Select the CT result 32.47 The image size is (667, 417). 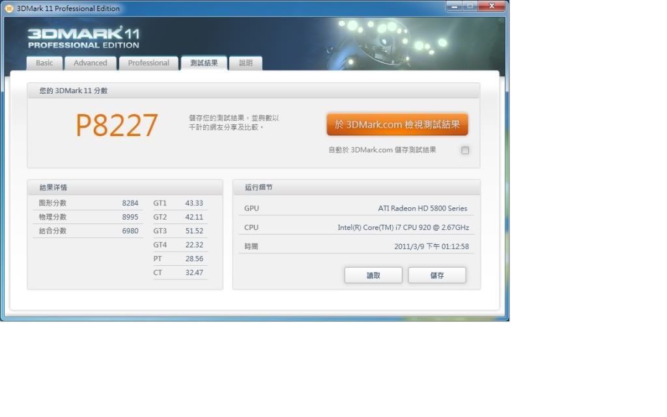click(x=194, y=273)
